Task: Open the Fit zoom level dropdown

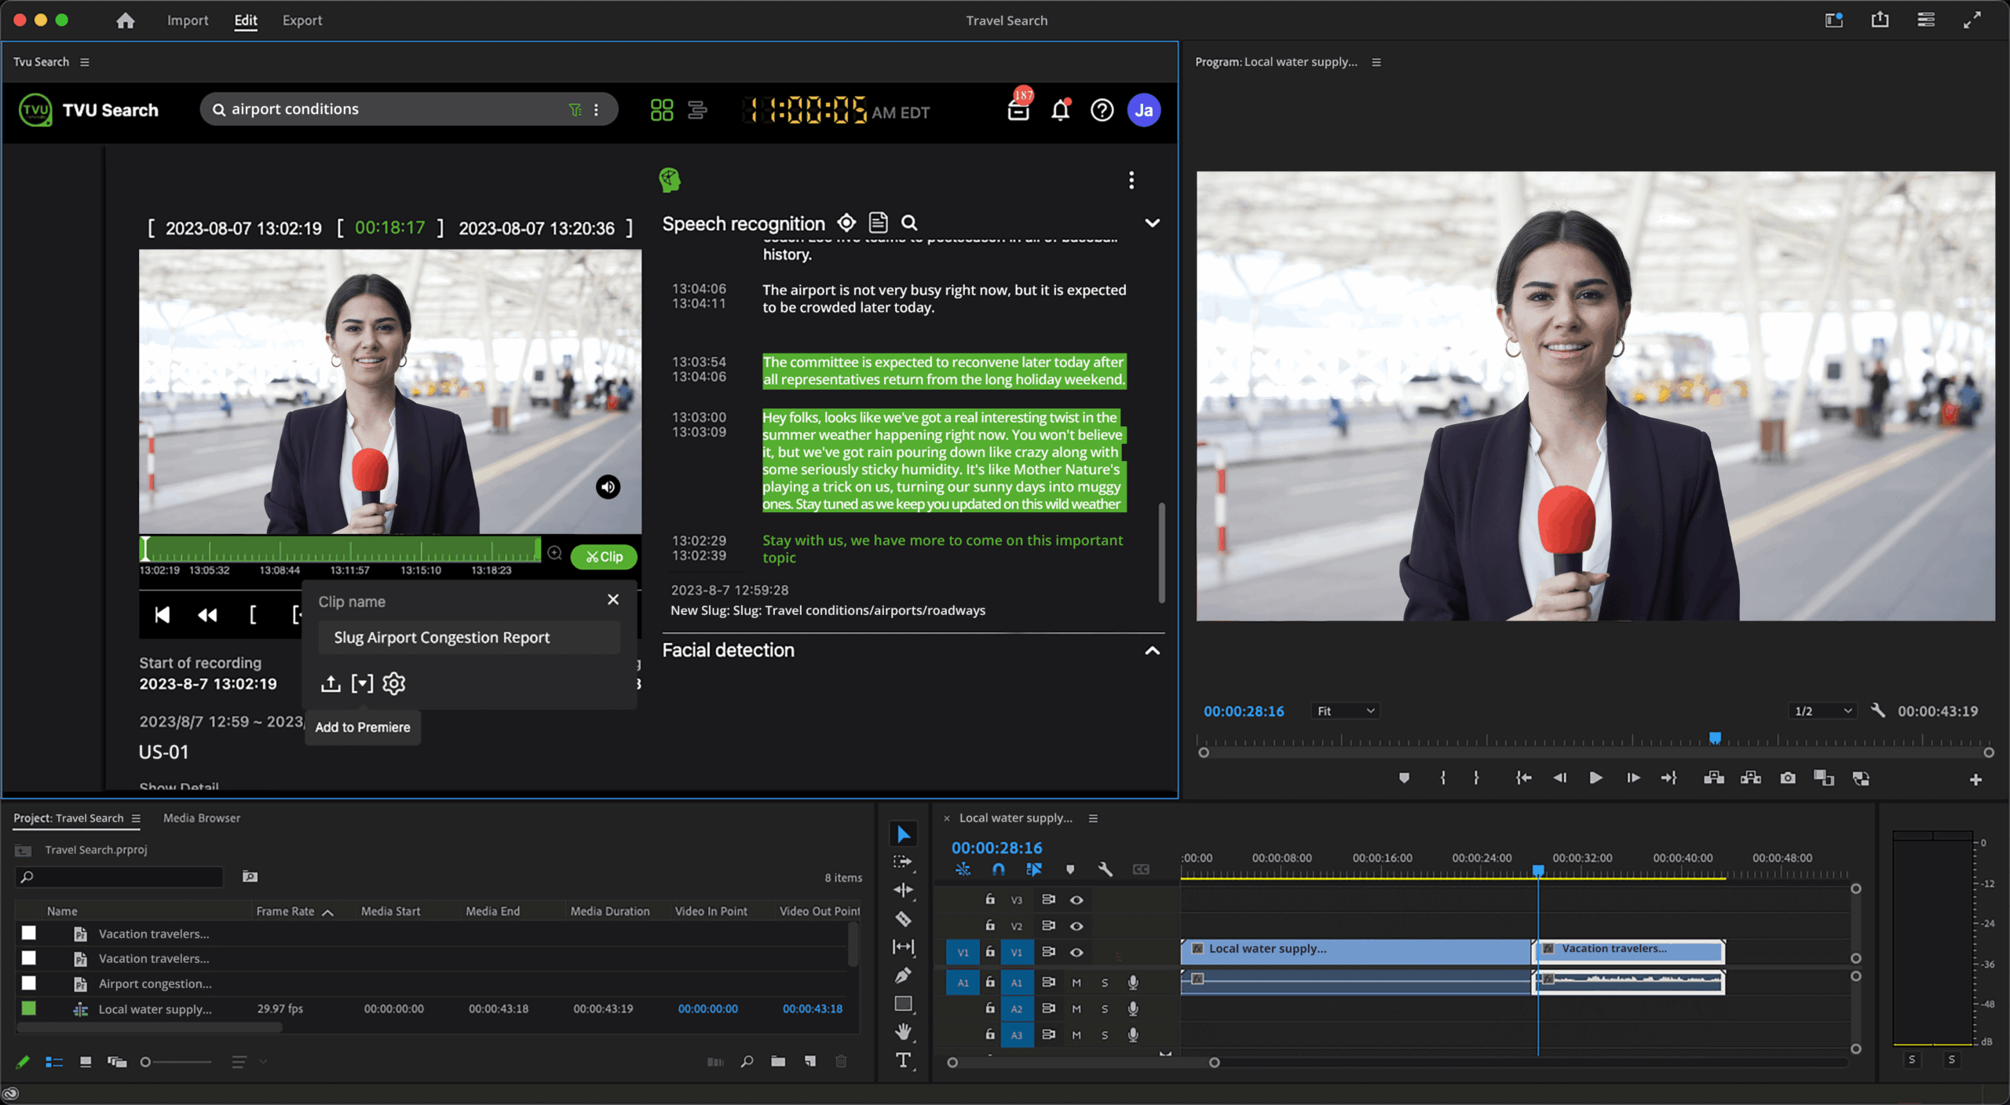Action: (1346, 711)
